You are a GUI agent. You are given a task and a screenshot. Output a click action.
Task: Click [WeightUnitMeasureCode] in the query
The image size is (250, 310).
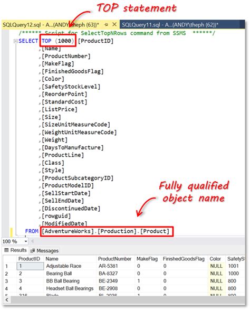click(x=79, y=132)
